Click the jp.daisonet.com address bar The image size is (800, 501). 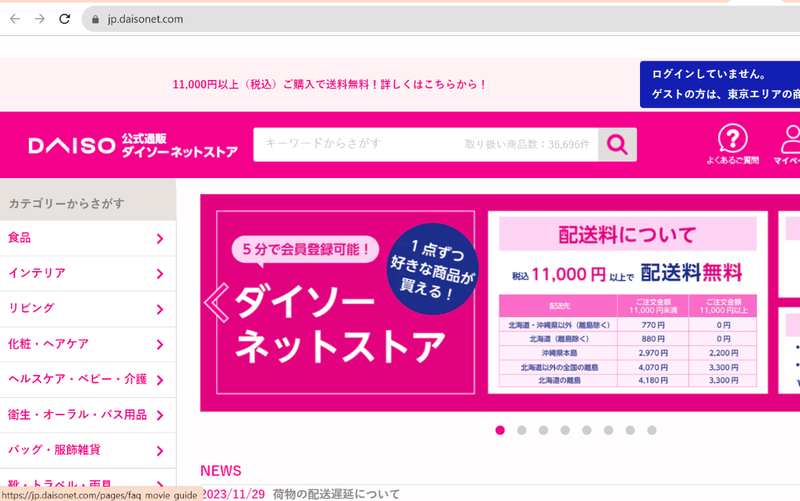(x=441, y=19)
